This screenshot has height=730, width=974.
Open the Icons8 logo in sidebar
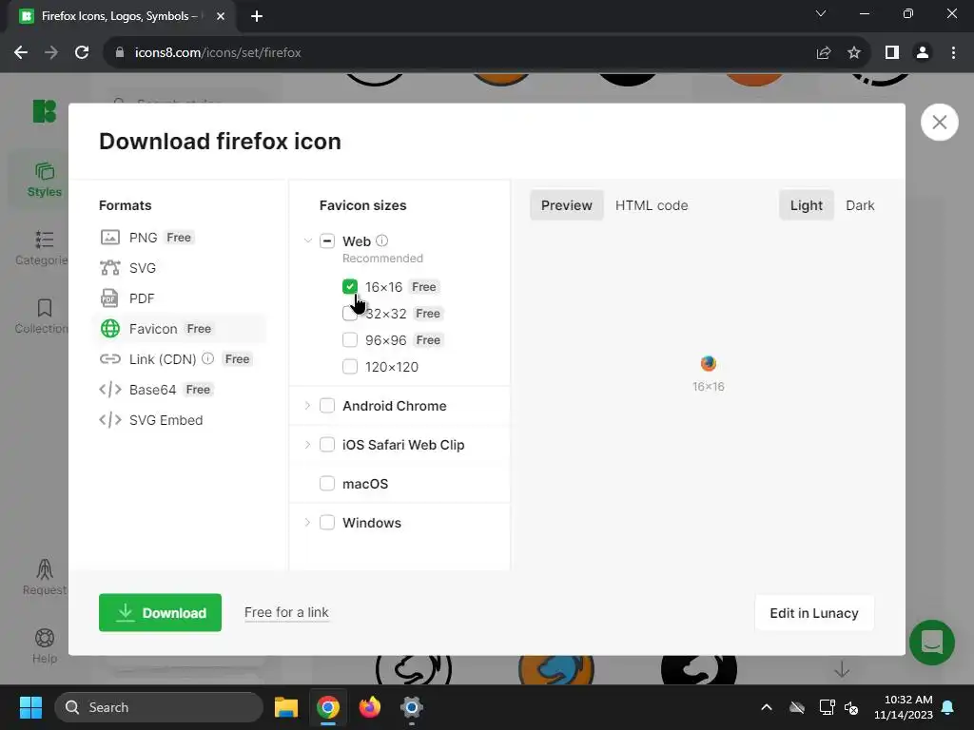tap(44, 111)
